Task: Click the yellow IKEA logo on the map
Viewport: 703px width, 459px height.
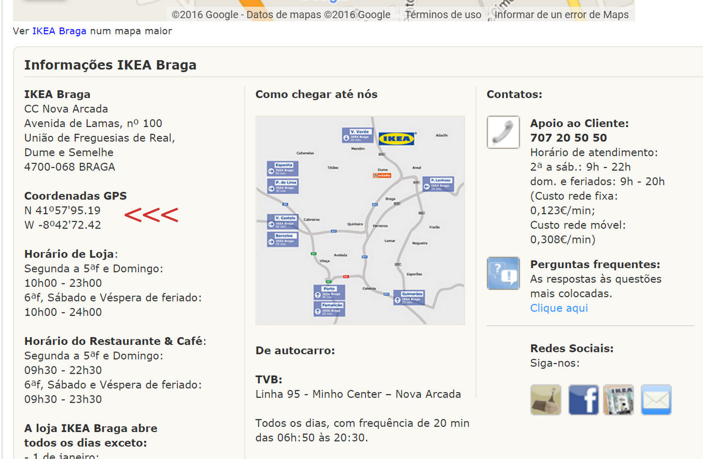Action: click(x=397, y=138)
